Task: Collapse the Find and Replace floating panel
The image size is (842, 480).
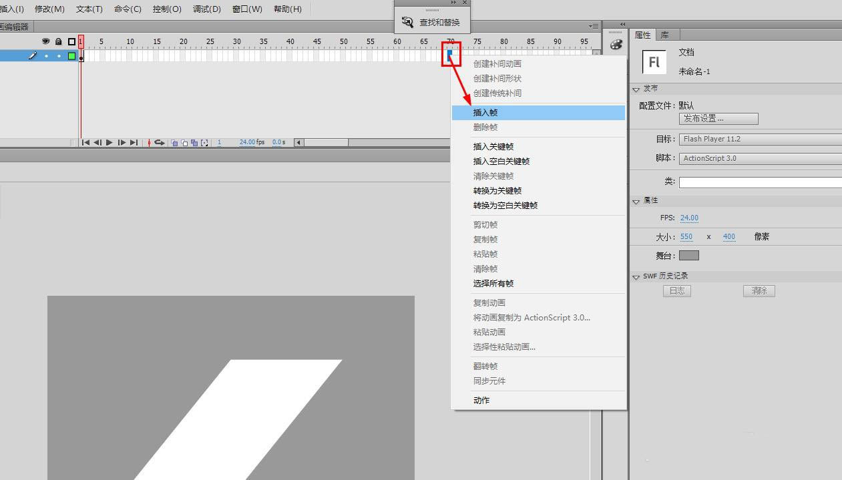Action: [454, 3]
